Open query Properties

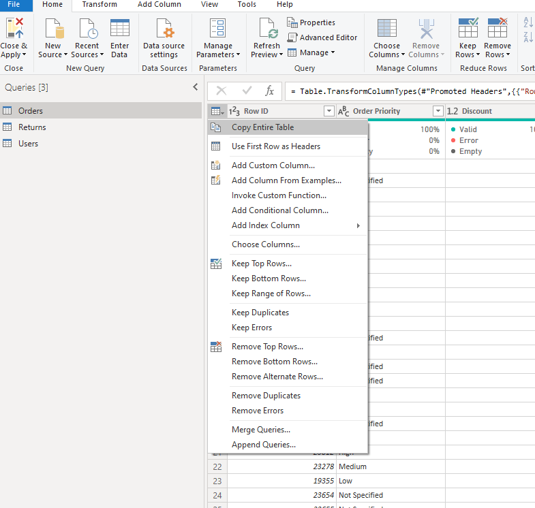click(311, 22)
